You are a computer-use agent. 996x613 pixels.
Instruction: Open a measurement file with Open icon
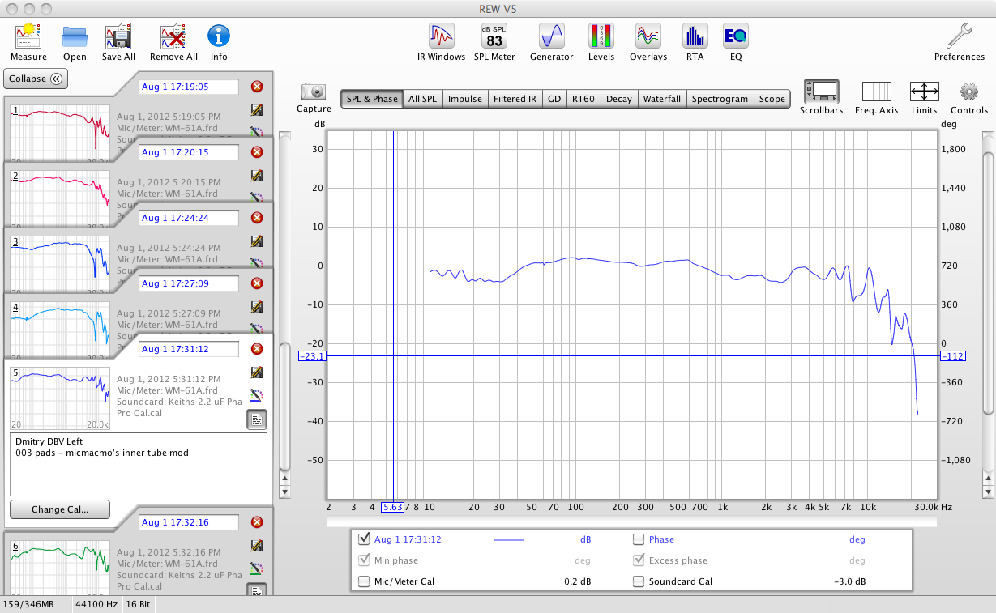(75, 36)
